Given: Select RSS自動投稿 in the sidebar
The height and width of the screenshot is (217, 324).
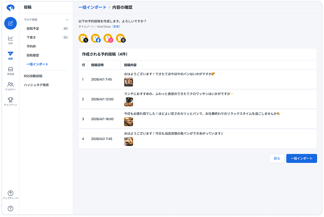Looking at the screenshot, I should (x=33, y=76).
